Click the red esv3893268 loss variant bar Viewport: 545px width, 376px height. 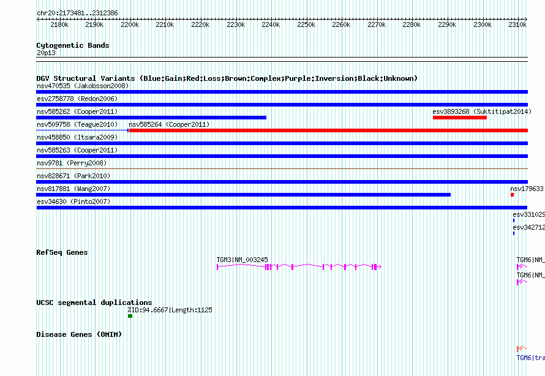pyautogui.click(x=459, y=118)
